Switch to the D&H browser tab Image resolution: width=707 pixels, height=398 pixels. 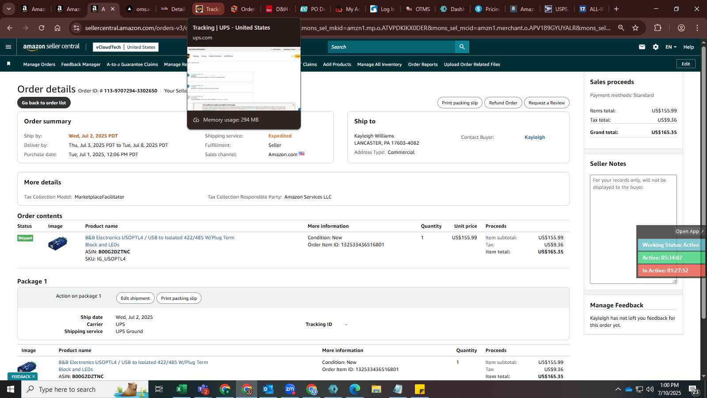pyautogui.click(x=277, y=9)
